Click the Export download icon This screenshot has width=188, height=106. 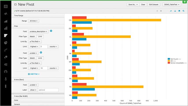(175, 11)
